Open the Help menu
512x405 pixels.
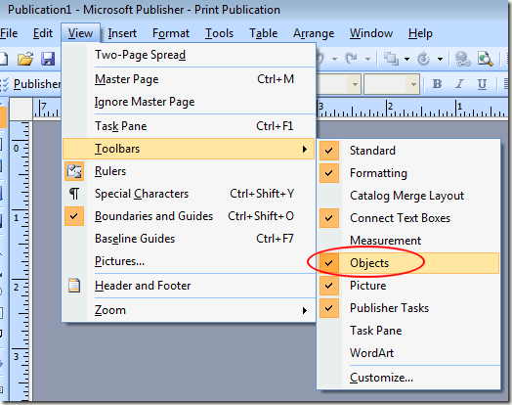pos(420,33)
